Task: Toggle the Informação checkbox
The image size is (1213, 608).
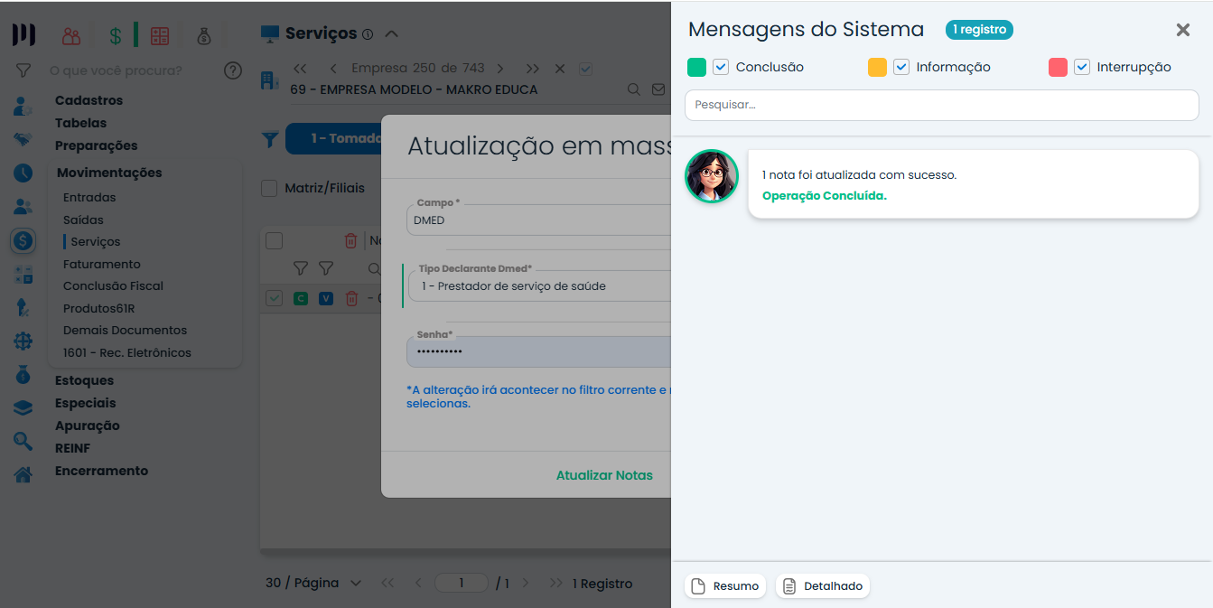Action: point(901,67)
